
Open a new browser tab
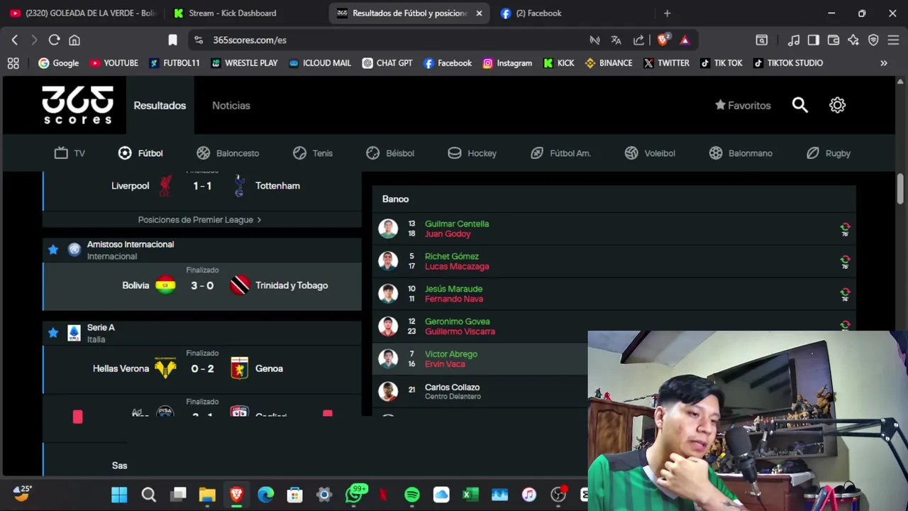pyautogui.click(x=667, y=13)
